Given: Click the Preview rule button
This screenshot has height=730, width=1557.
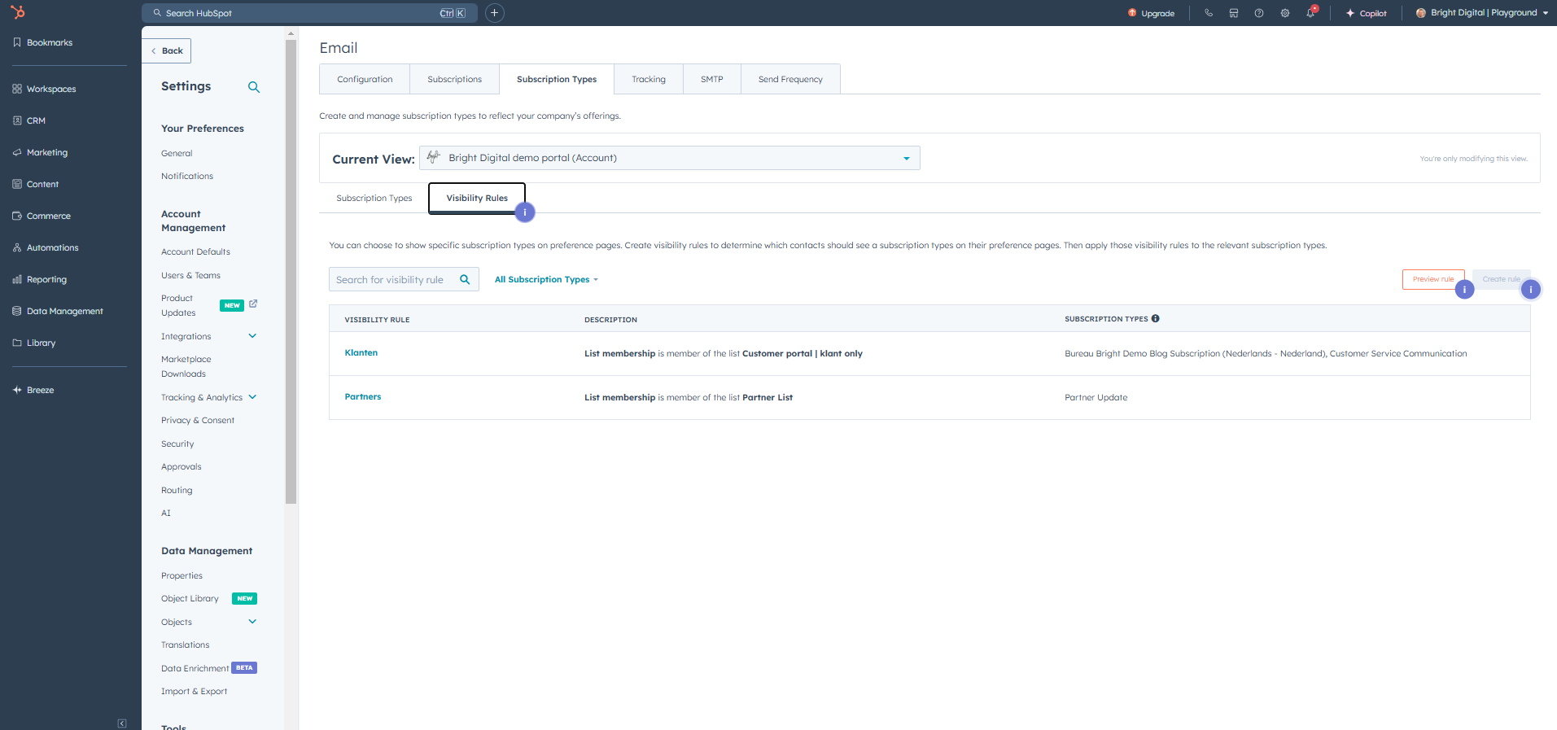Looking at the screenshot, I should click(1432, 279).
